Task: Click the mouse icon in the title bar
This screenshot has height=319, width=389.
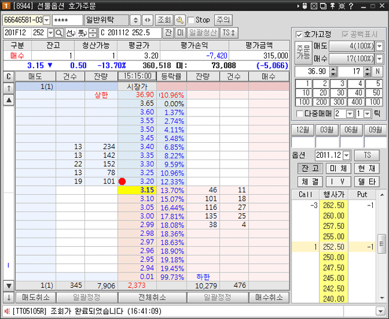Action: coord(305,6)
